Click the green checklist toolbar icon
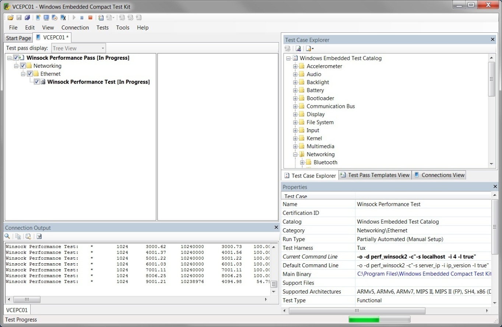The height and width of the screenshot is (327, 502). (x=101, y=17)
